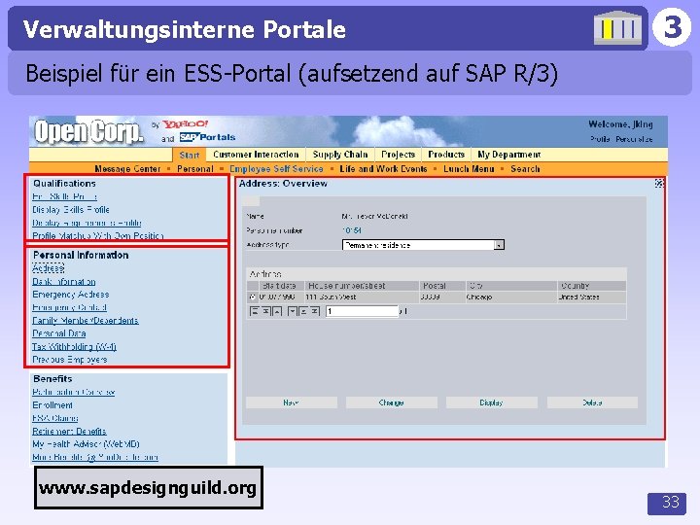Screen dimensions: 700x525
Task: Open Family Member/Dependents link
Action: (x=86, y=321)
